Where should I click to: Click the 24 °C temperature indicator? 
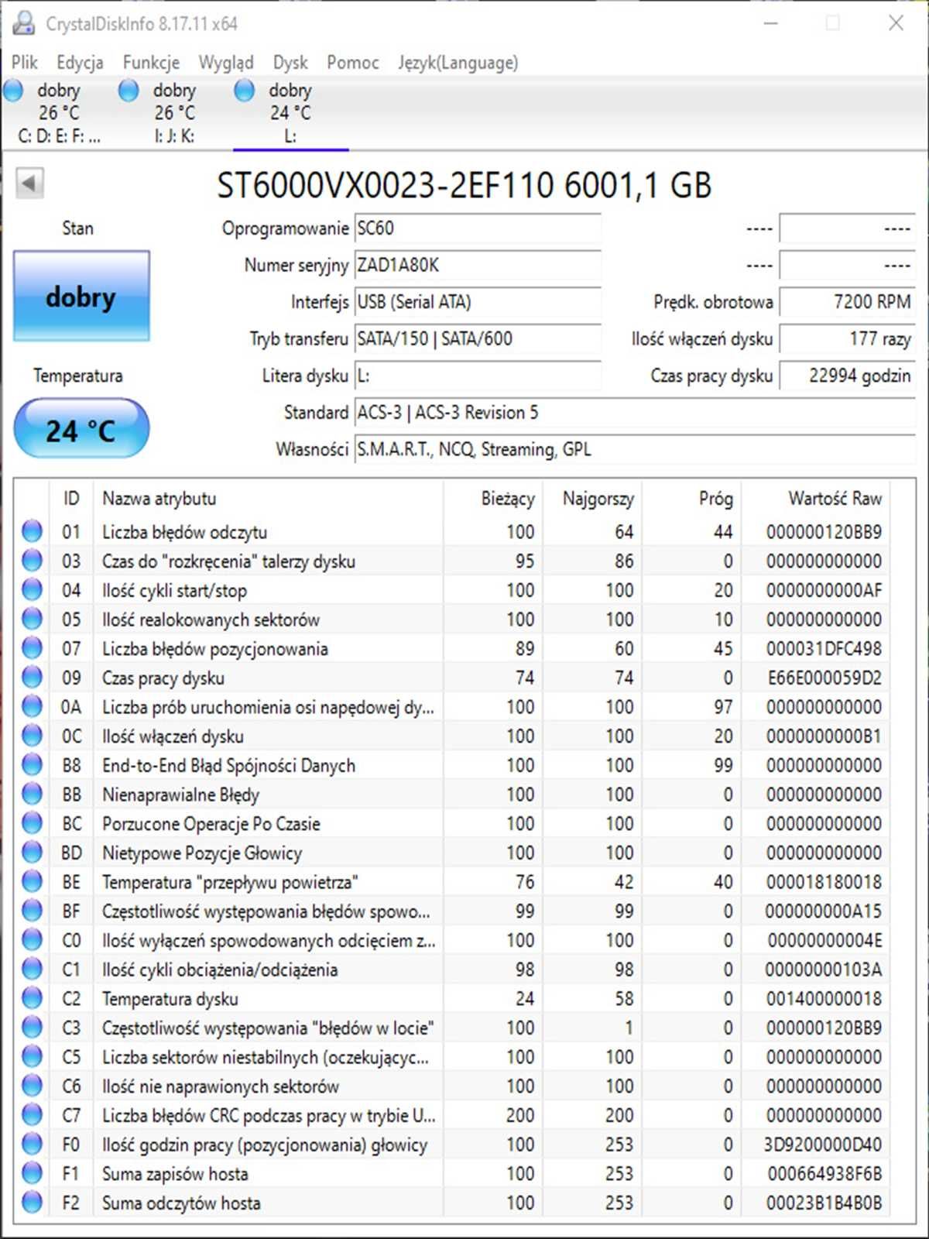pos(81,428)
